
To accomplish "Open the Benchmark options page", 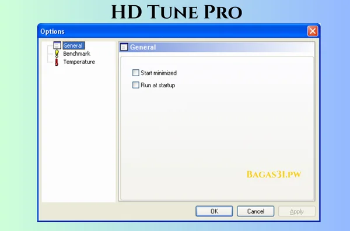I will (76, 54).
